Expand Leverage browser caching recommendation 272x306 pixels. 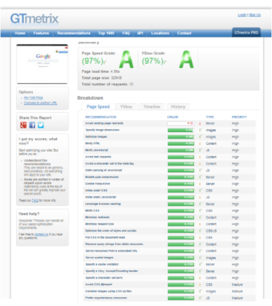(103, 204)
